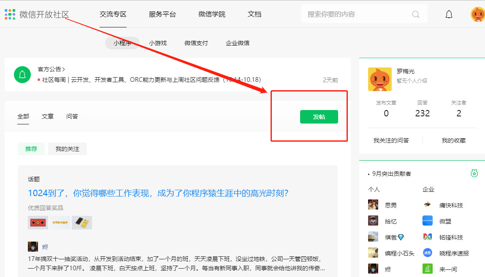The width and height of the screenshot is (485, 277).
Task: Select the 小程序 category pill
Action: (122, 43)
